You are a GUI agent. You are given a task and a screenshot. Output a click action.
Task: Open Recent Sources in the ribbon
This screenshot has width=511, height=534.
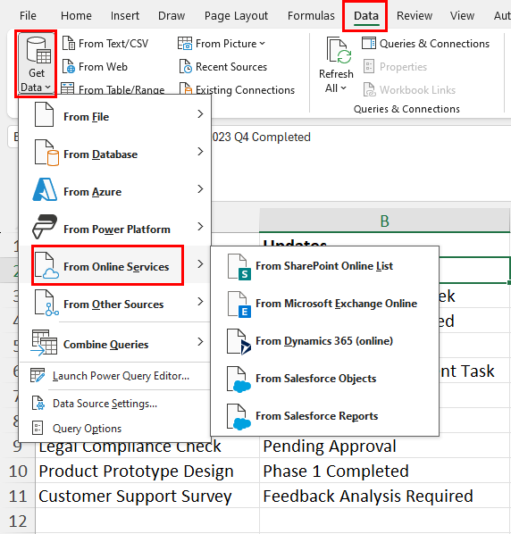[223, 67]
